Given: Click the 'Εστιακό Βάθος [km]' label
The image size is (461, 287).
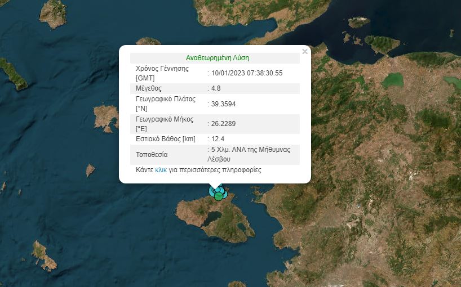Looking at the screenshot, I should [x=166, y=139].
